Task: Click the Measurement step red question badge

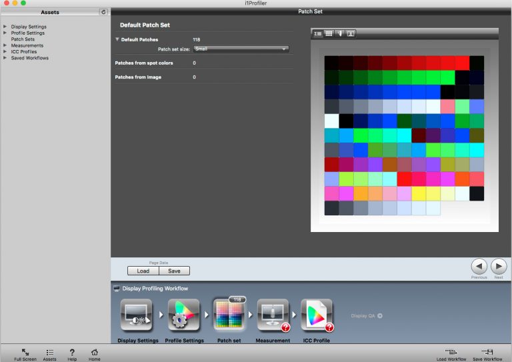Action: point(285,327)
